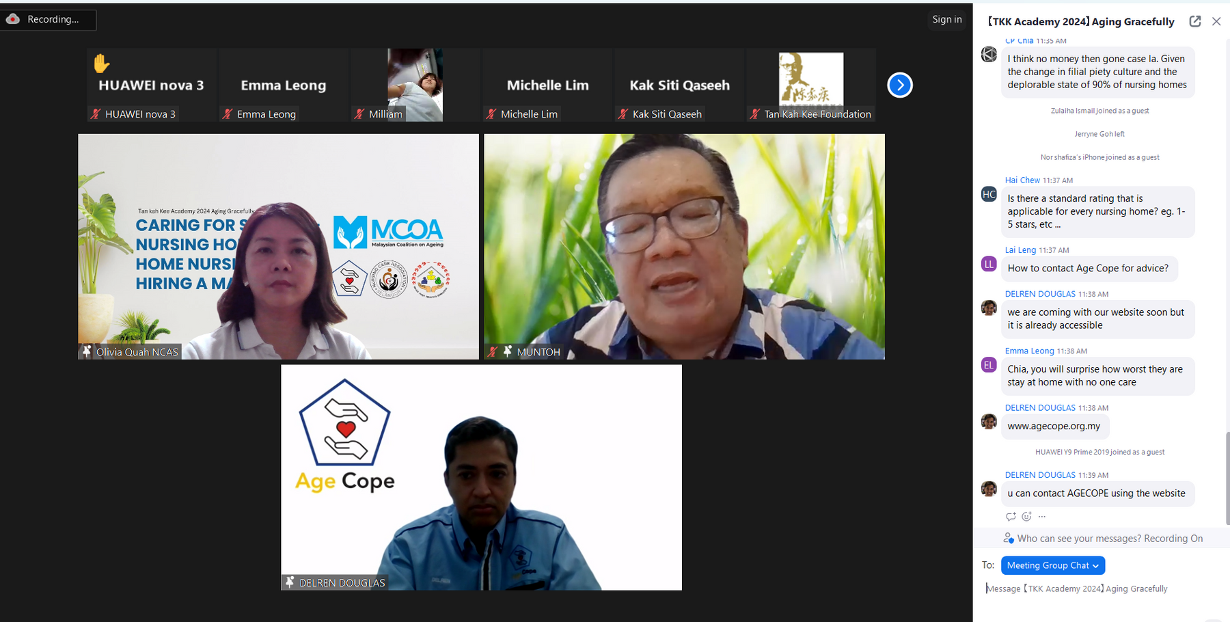Click the reply icon under last message
This screenshot has width=1230, height=622.
point(1011,517)
